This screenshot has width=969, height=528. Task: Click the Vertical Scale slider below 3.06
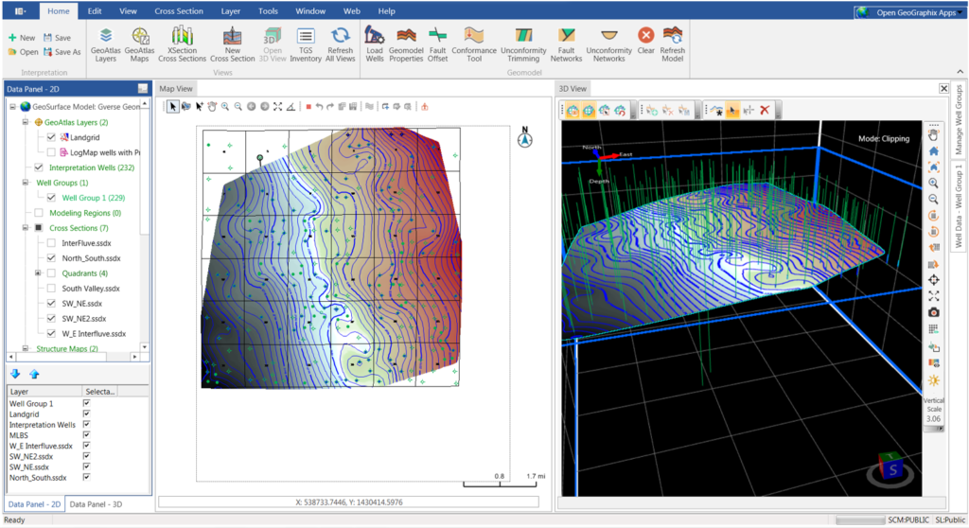click(934, 428)
